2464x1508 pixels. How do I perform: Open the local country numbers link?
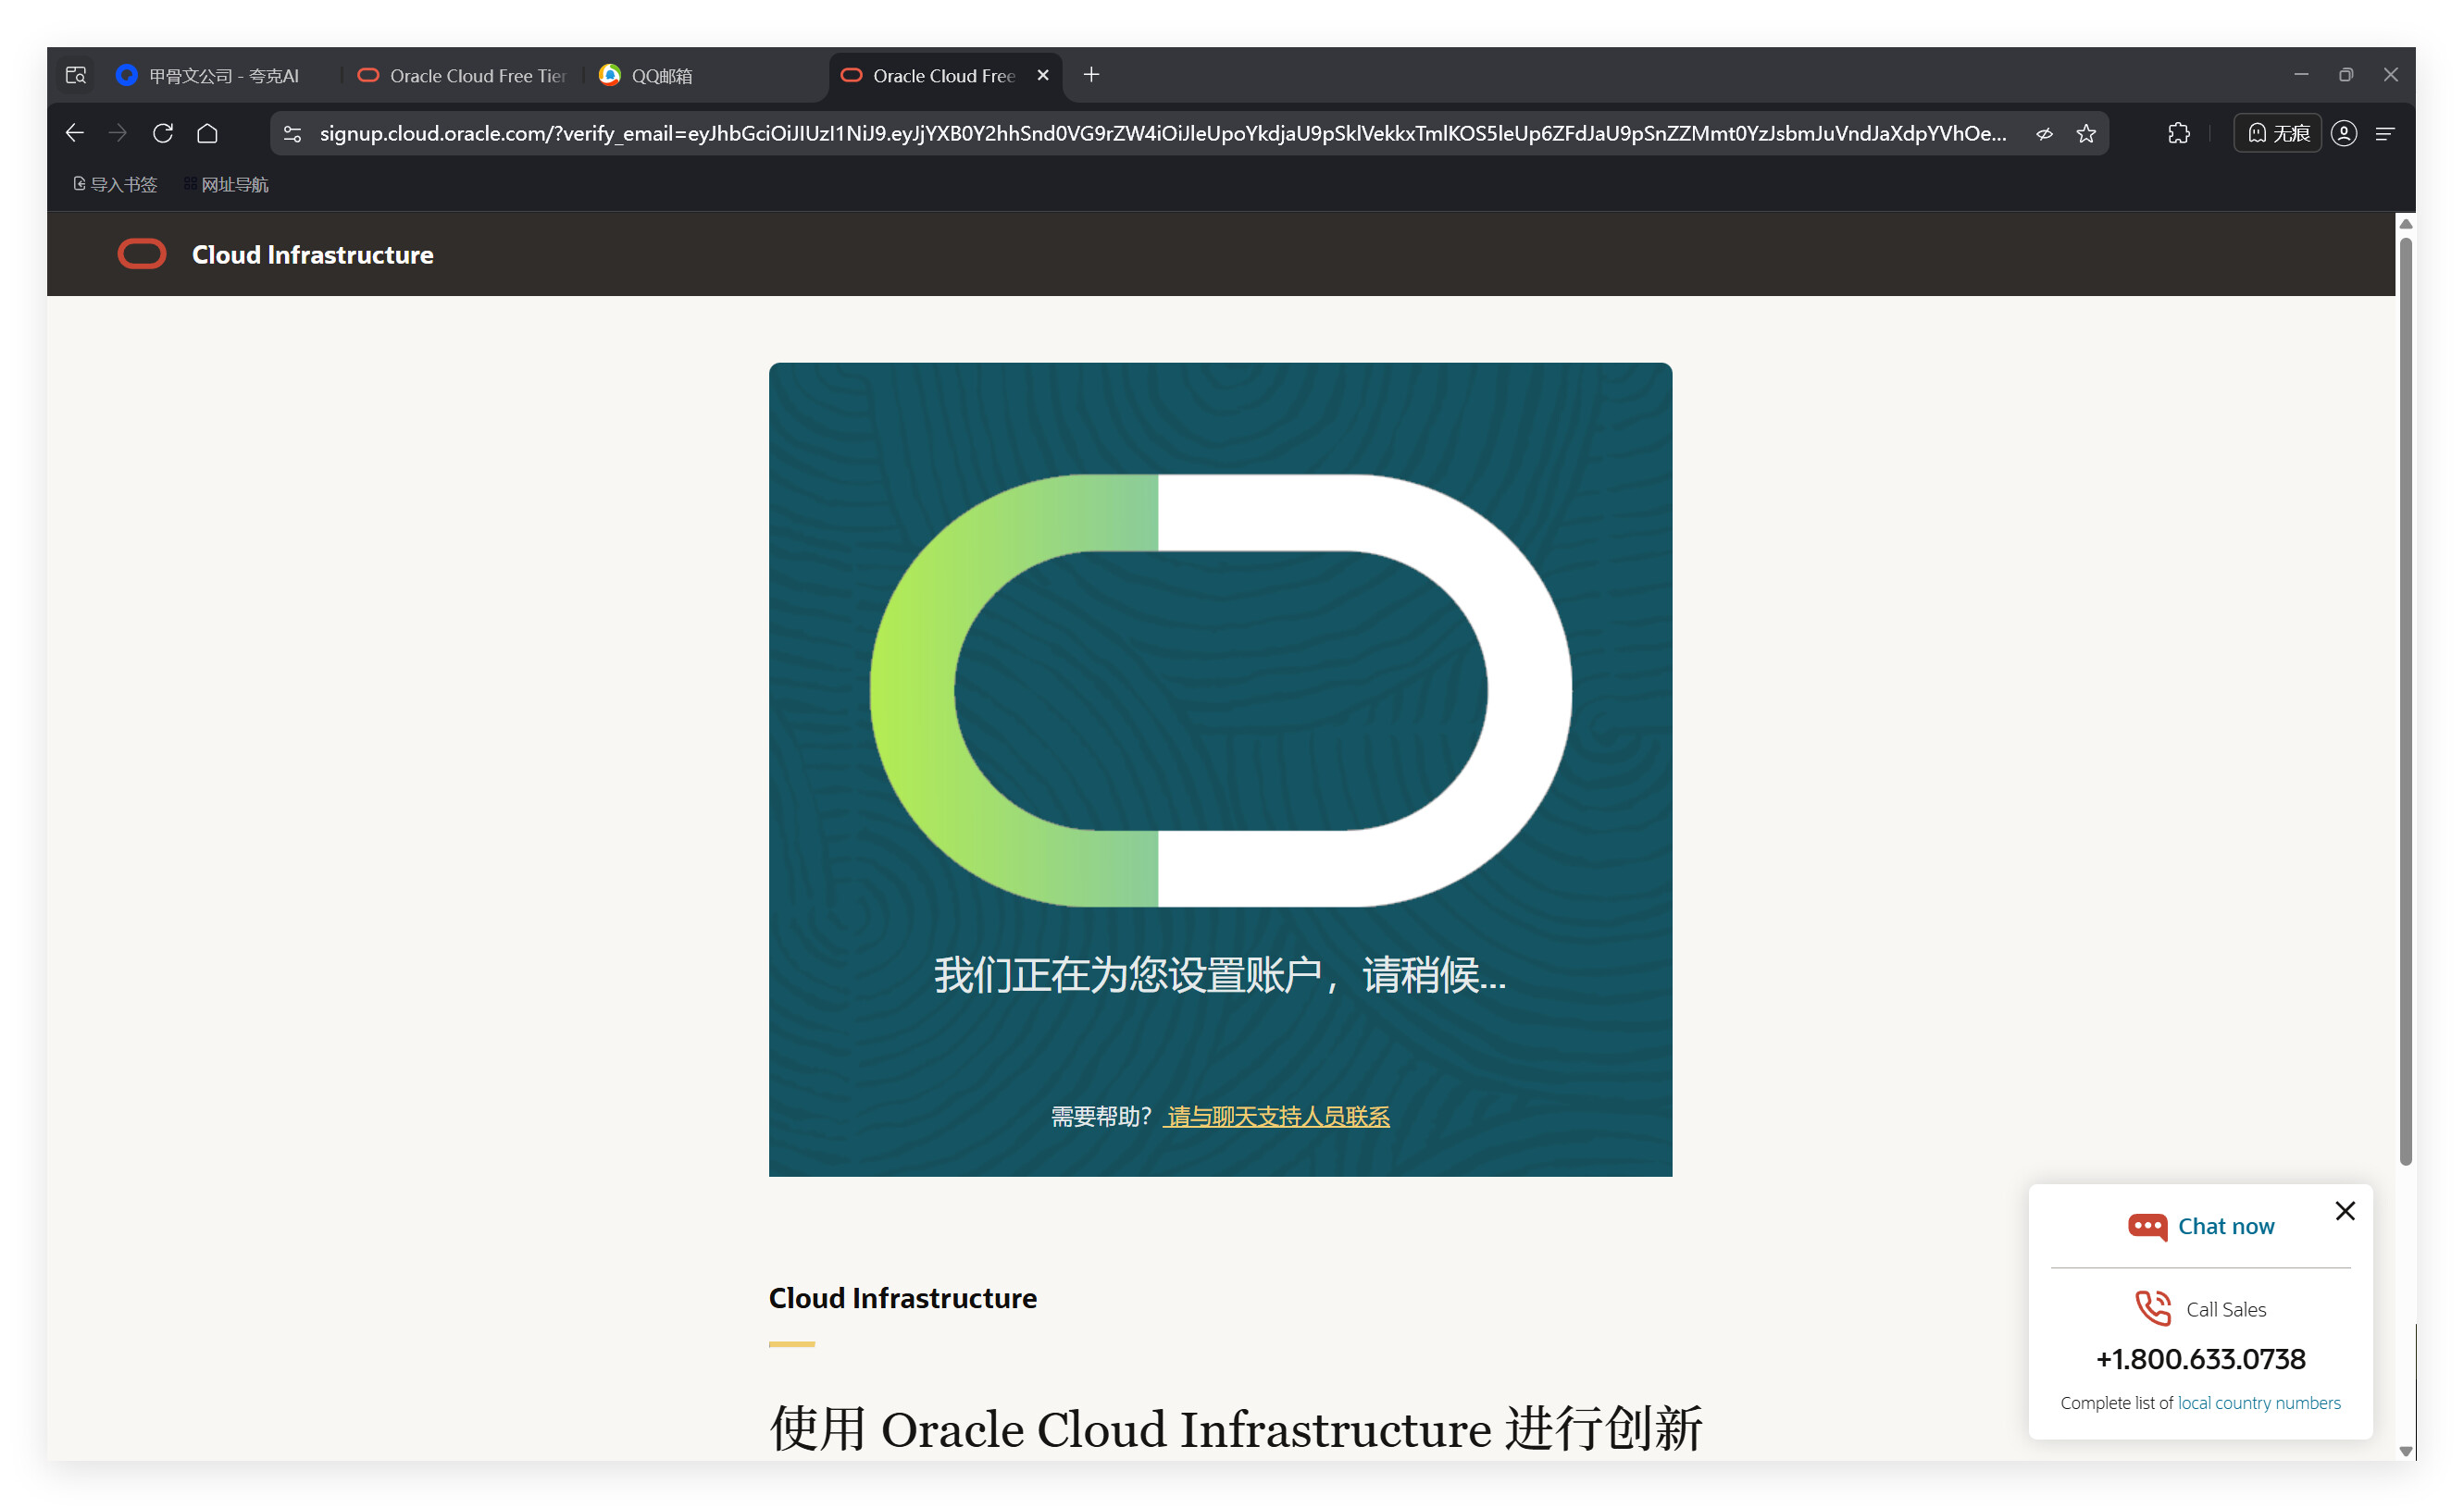click(x=2259, y=1403)
